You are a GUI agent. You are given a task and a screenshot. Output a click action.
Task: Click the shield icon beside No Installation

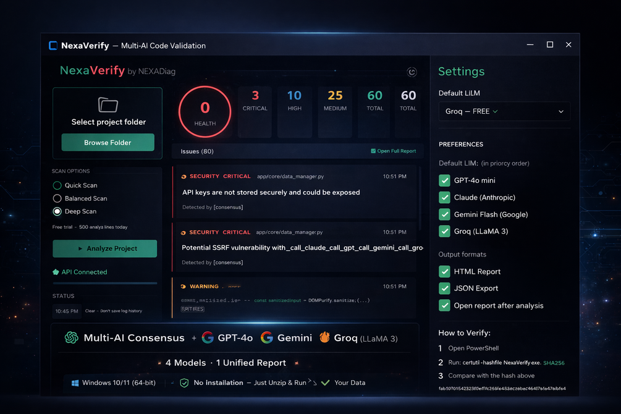click(184, 383)
